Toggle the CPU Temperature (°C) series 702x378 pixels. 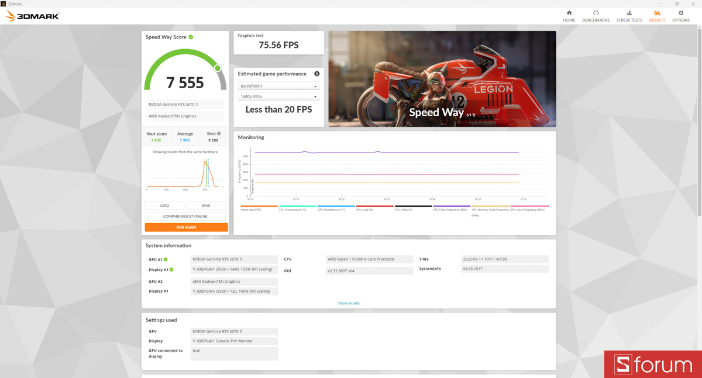pyautogui.click(x=297, y=207)
